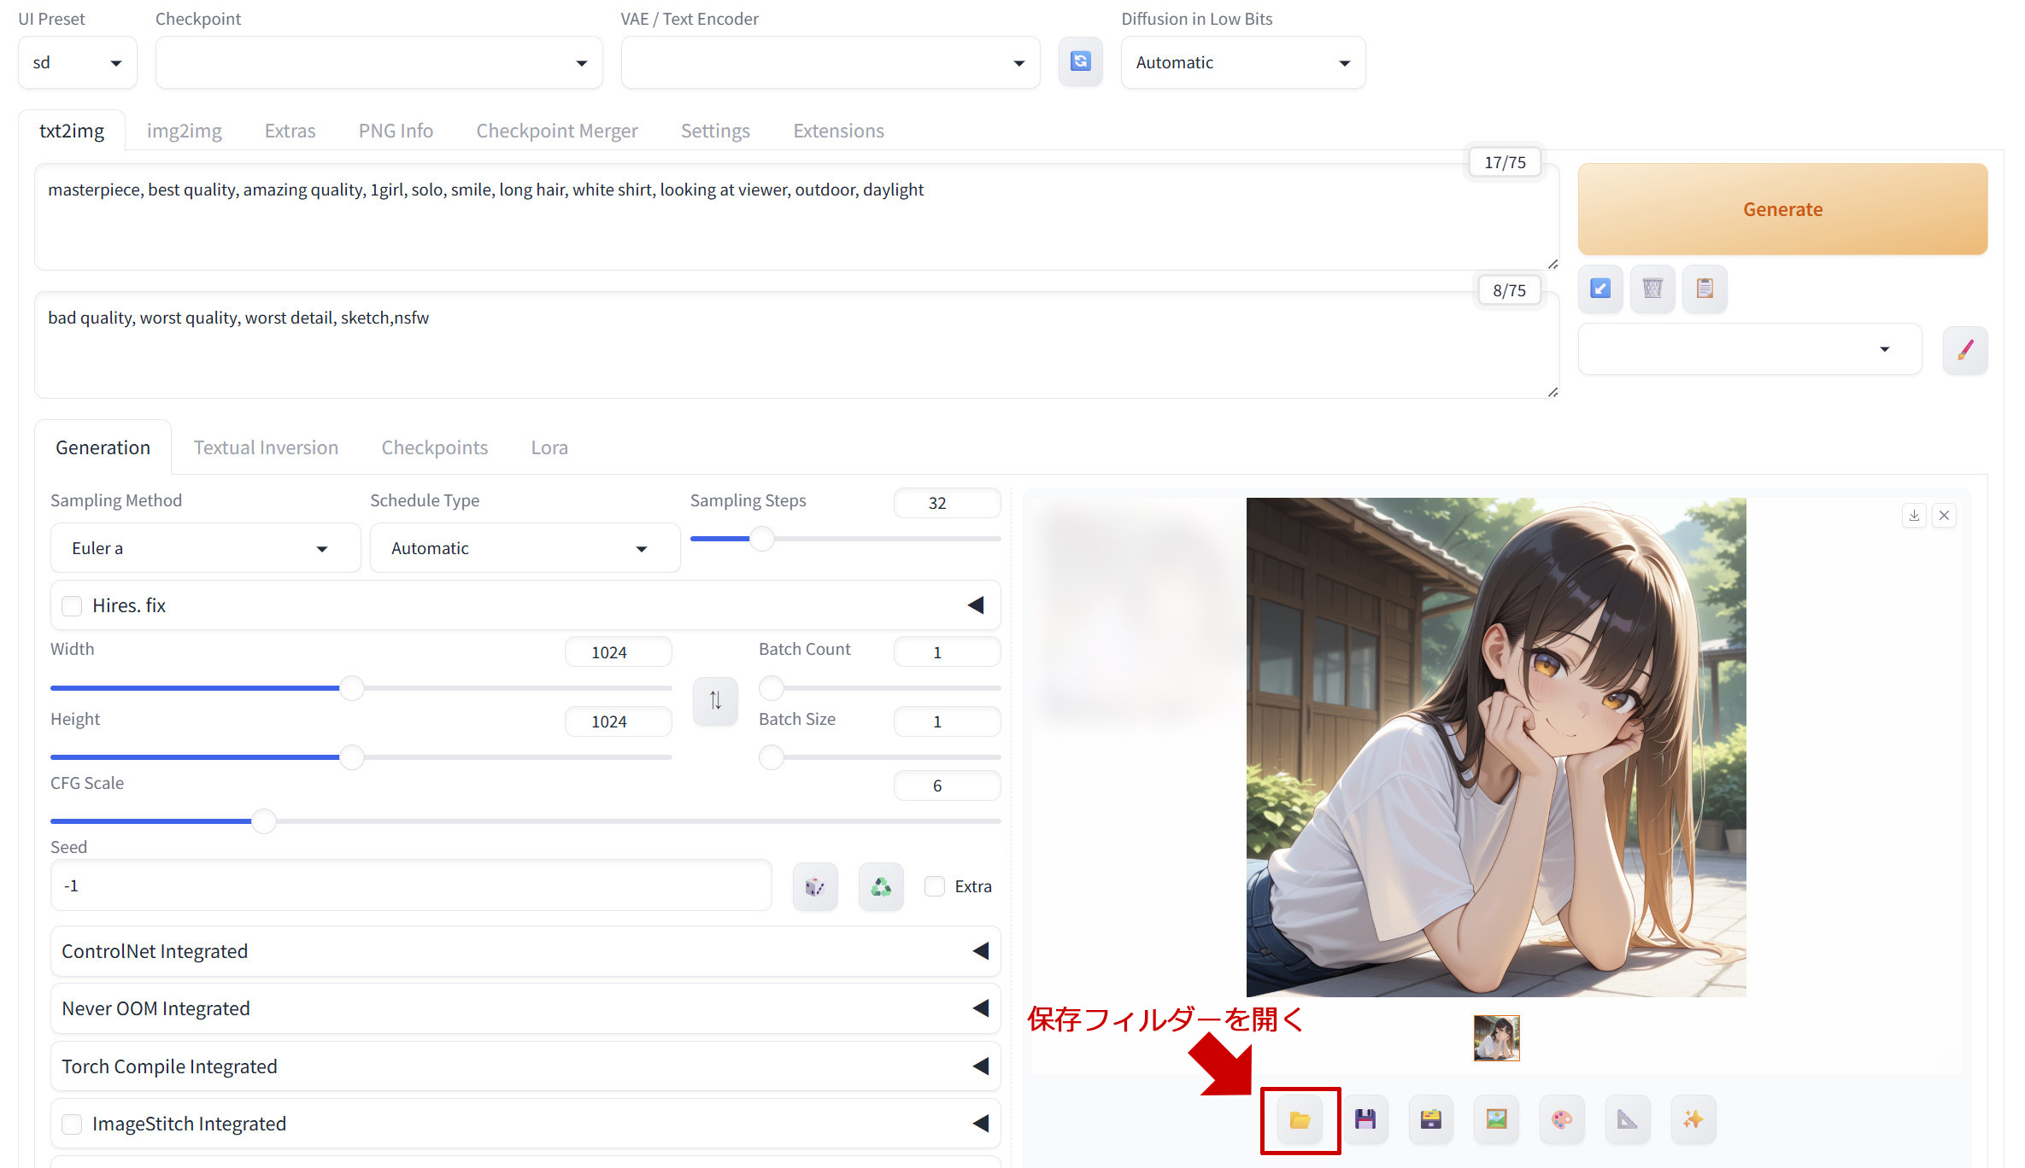Send image to img2img tab icon
Screen dimensions: 2025x1168
(x=1496, y=1119)
